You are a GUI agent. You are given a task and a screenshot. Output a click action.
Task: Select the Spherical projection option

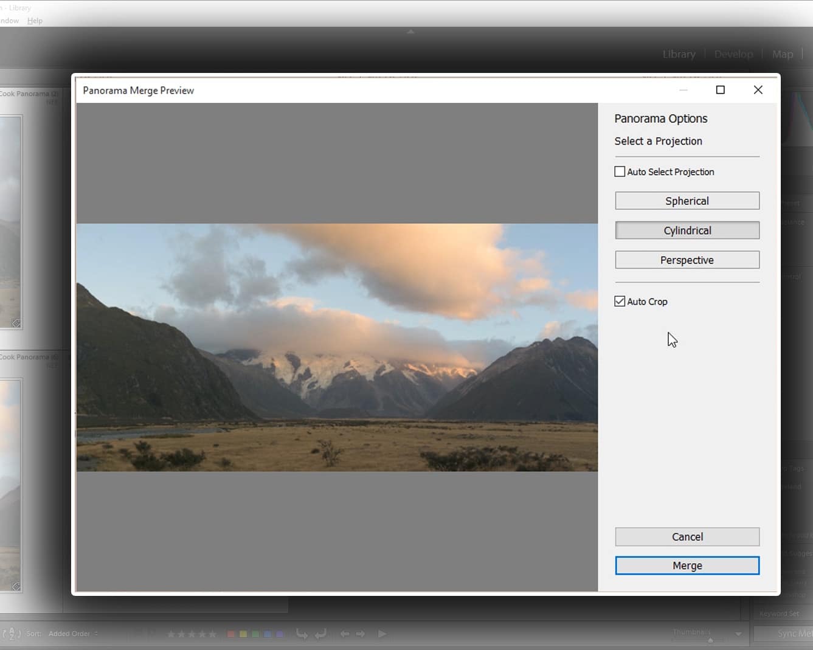pos(687,201)
